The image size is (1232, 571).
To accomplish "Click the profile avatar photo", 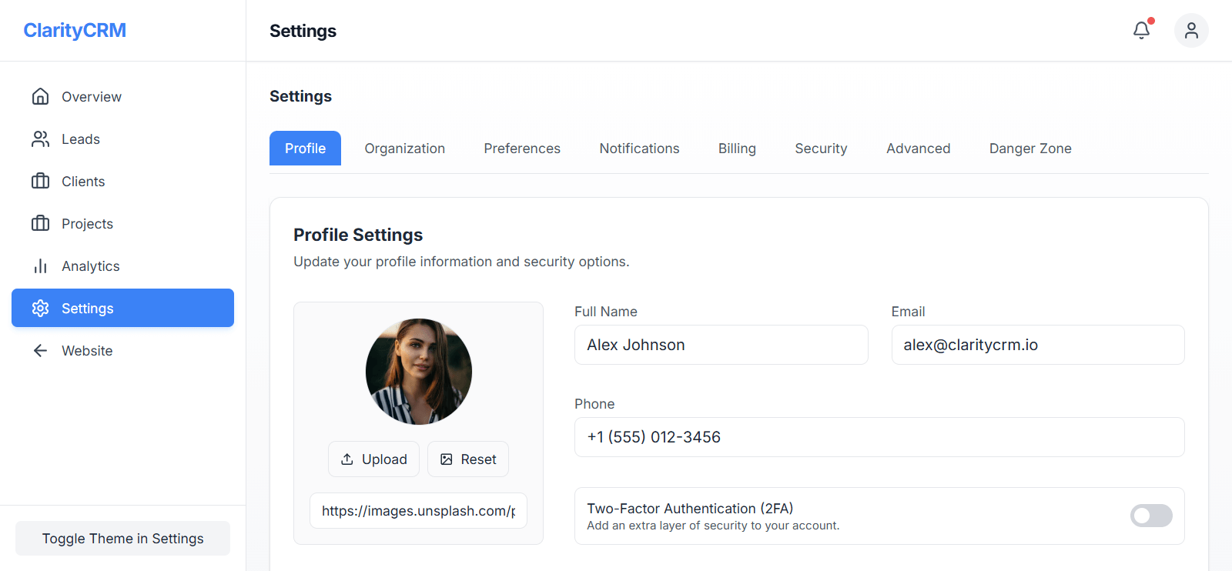I will pyautogui.click(x=418, y=372).
